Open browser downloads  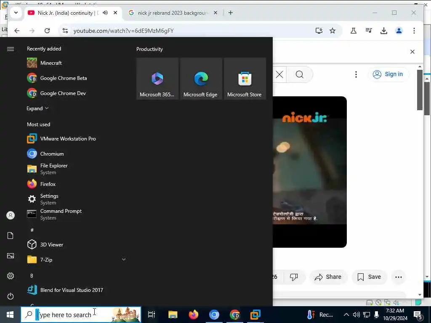pyautogui.click(x=384, y=31)
